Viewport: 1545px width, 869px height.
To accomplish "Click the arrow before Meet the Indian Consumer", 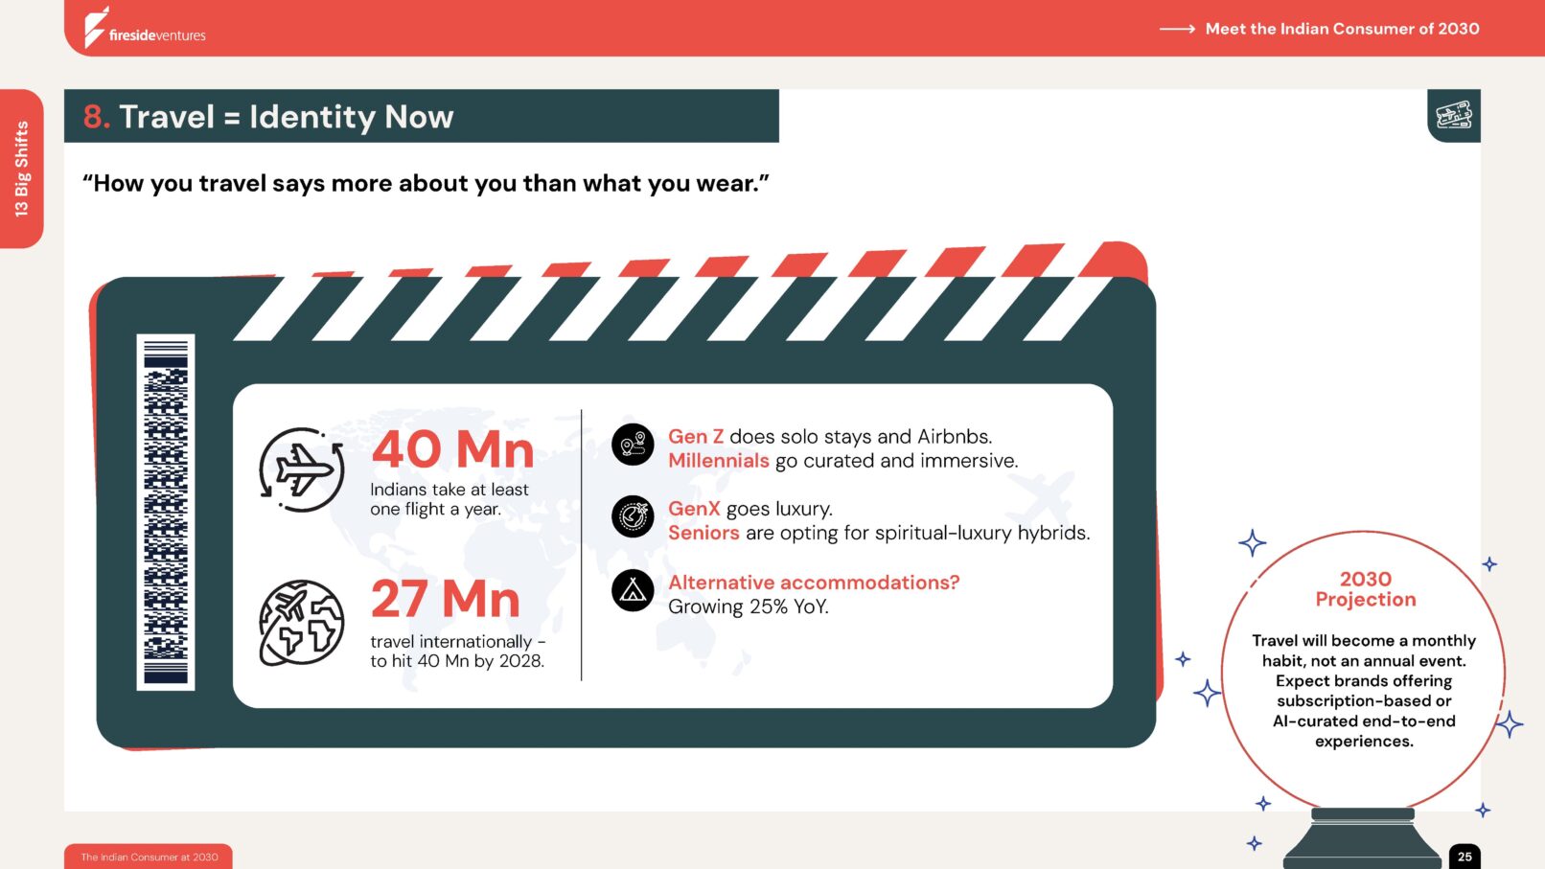I will [1177, 29].
